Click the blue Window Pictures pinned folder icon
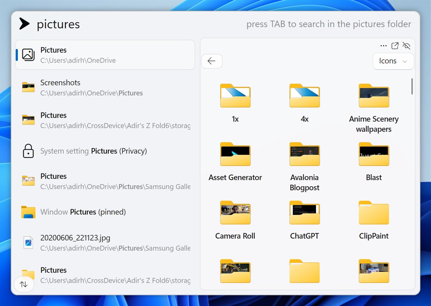Screen dimensions: 431x306 [x=28, y=212]
